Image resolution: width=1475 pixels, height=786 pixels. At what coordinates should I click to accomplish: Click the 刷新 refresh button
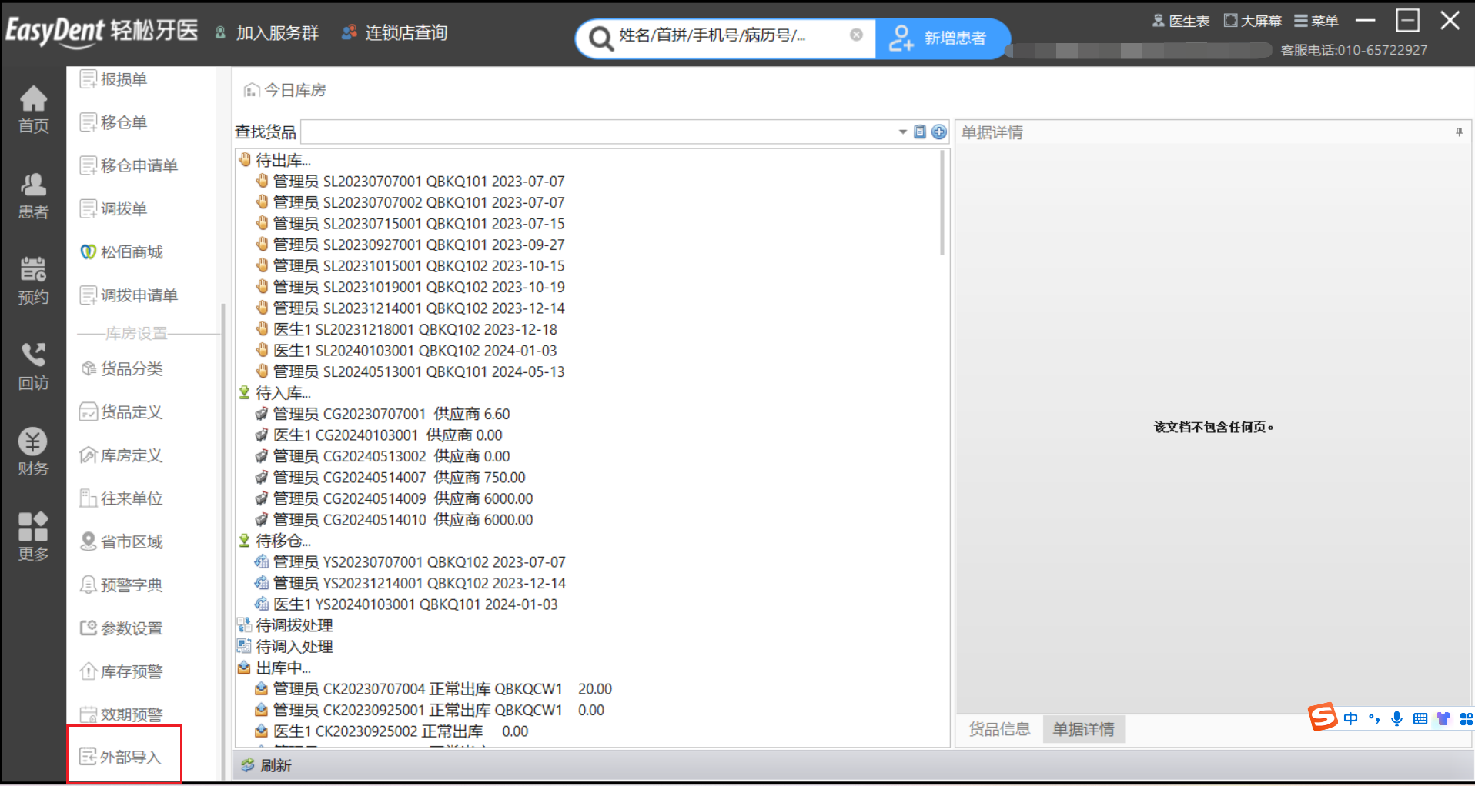pos(266,765)
